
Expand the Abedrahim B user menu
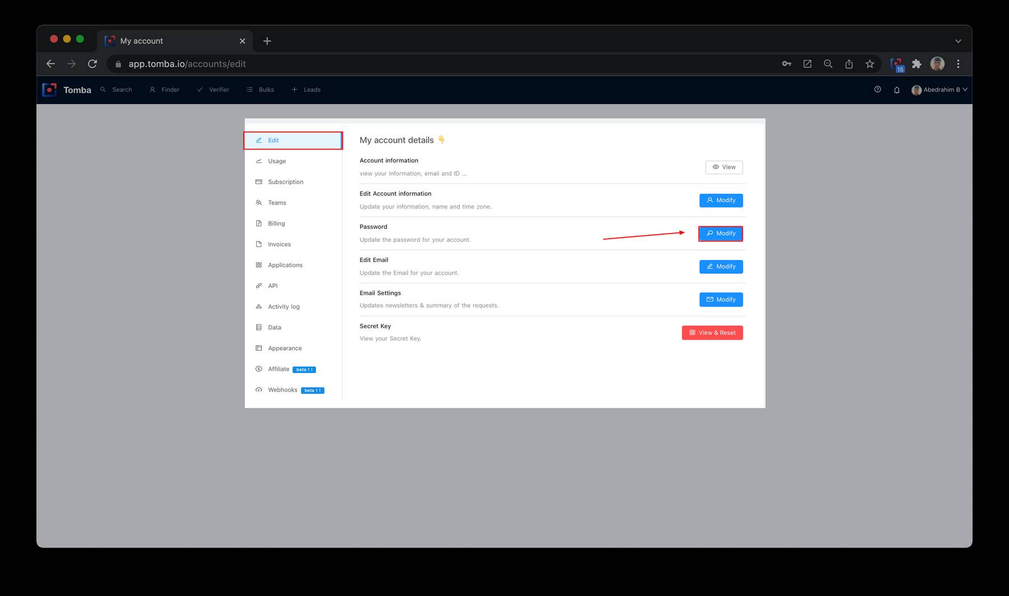point(939,90)
